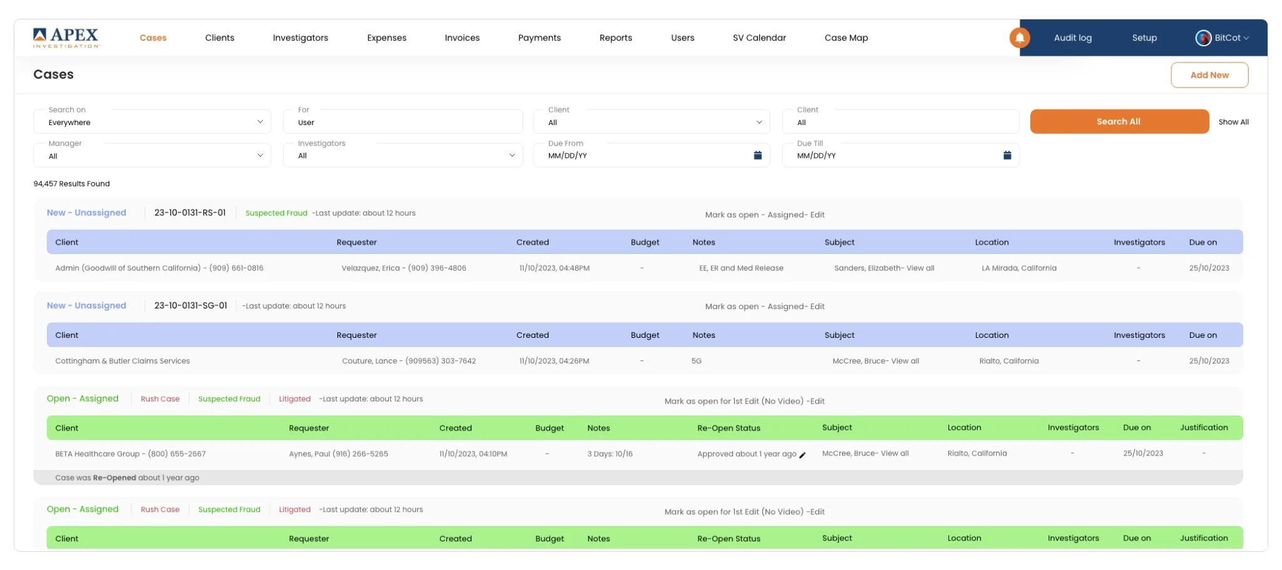Screen dimensions: 1282x570
Task: Click the For User input field
Action: 403,123
